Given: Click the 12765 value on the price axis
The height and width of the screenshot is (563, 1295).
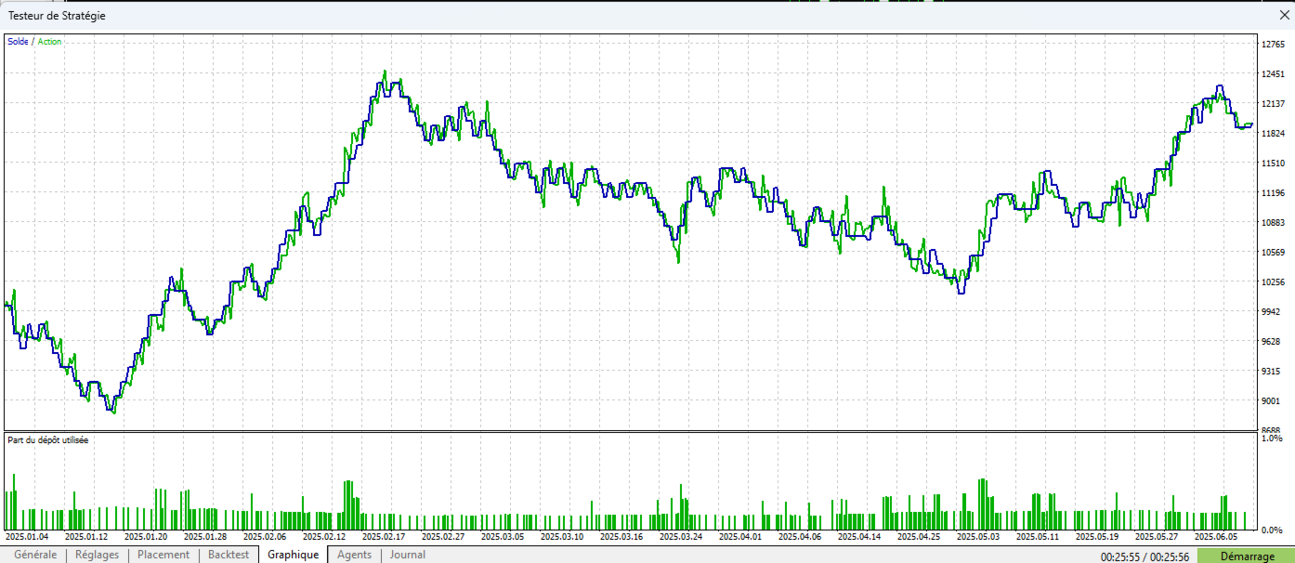Looking at the screenshot, I should (1273, 44).
